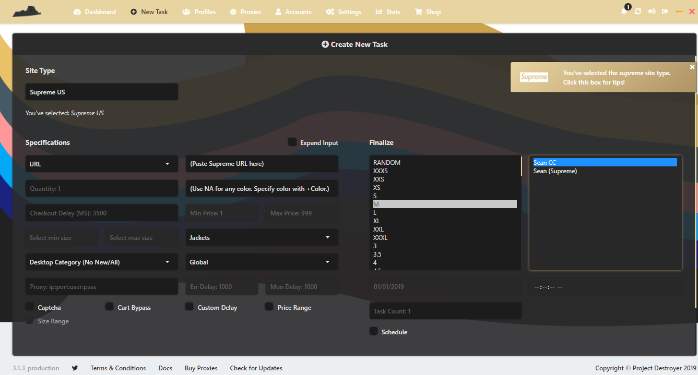
Task: Open the Desktop Category (No New/All) dropdown
Action: pos(102,262)
